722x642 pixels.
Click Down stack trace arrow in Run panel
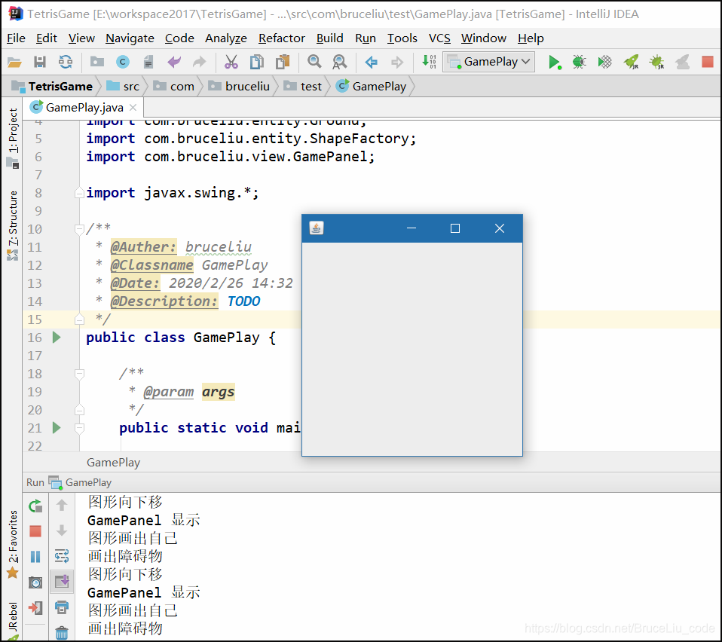(x=62, y=530)
